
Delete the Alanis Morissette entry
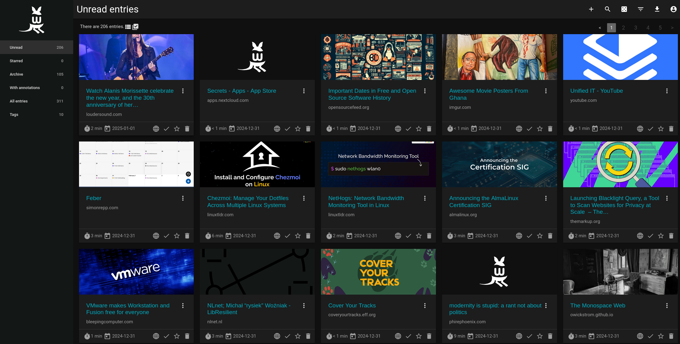click(x=187, y=129)
